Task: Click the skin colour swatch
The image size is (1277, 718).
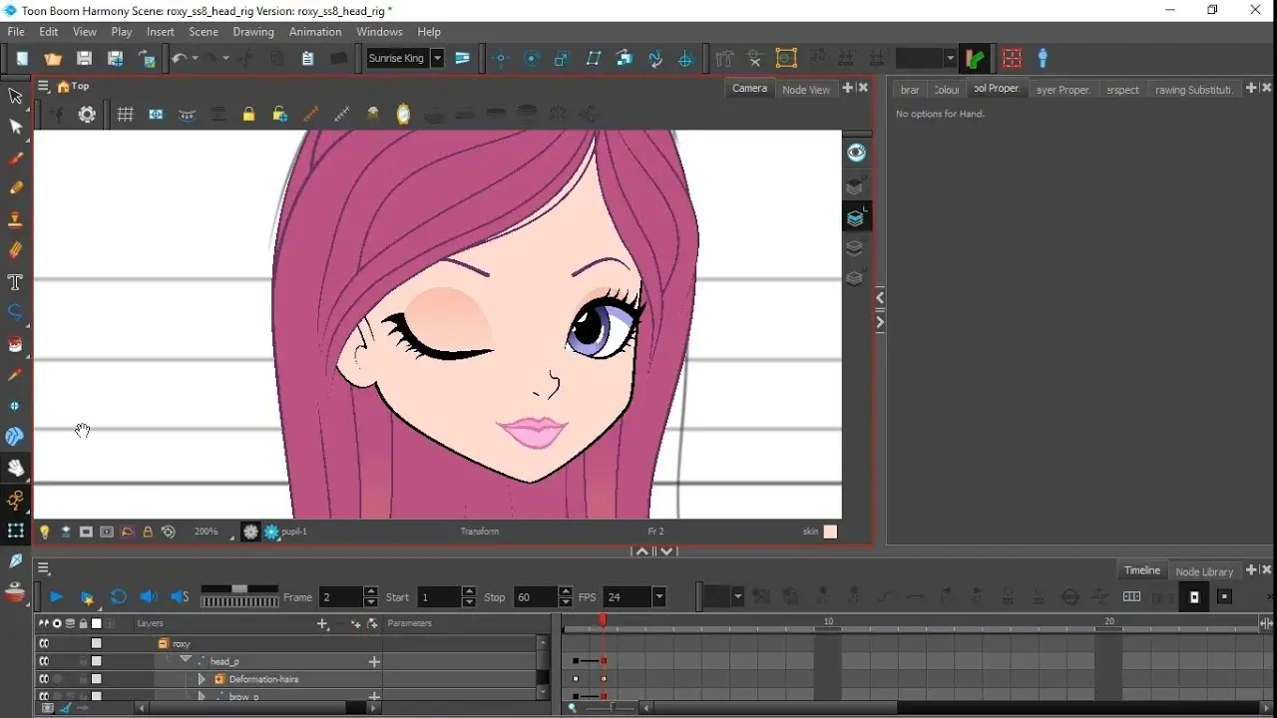Action: (830, 532)
